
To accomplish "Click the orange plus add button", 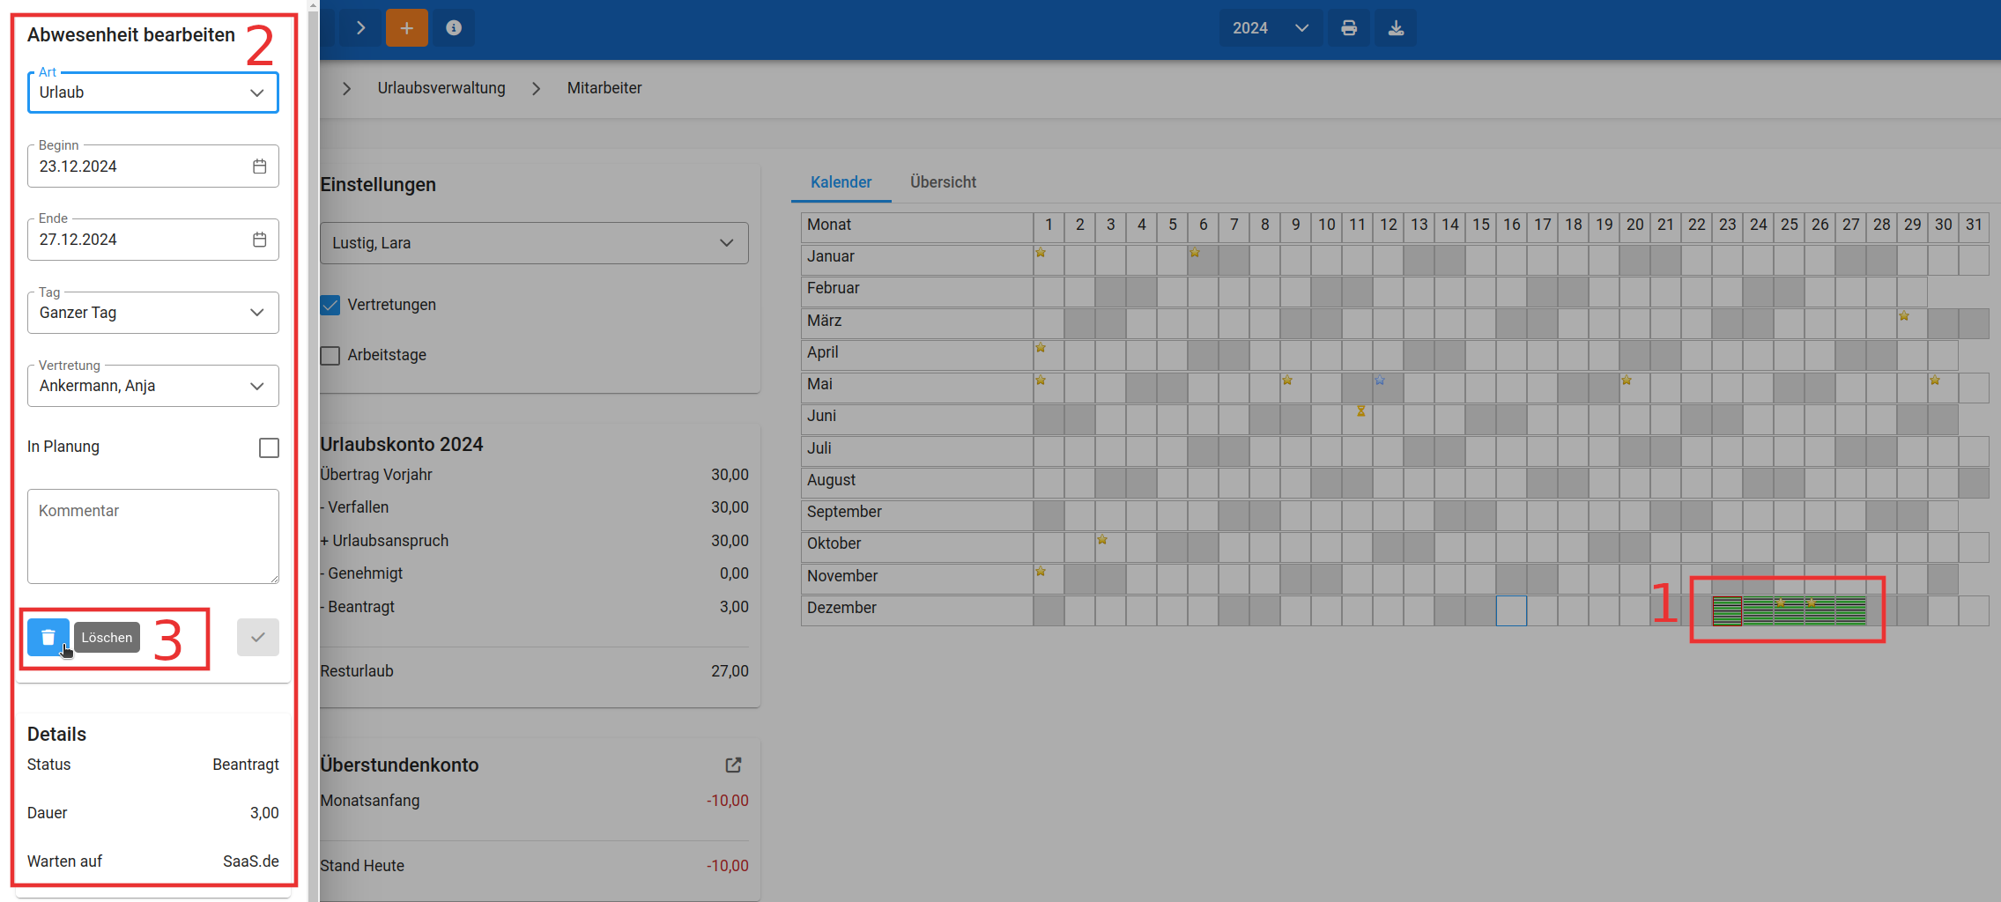I will pyautogui.click(x=406, y=28).
